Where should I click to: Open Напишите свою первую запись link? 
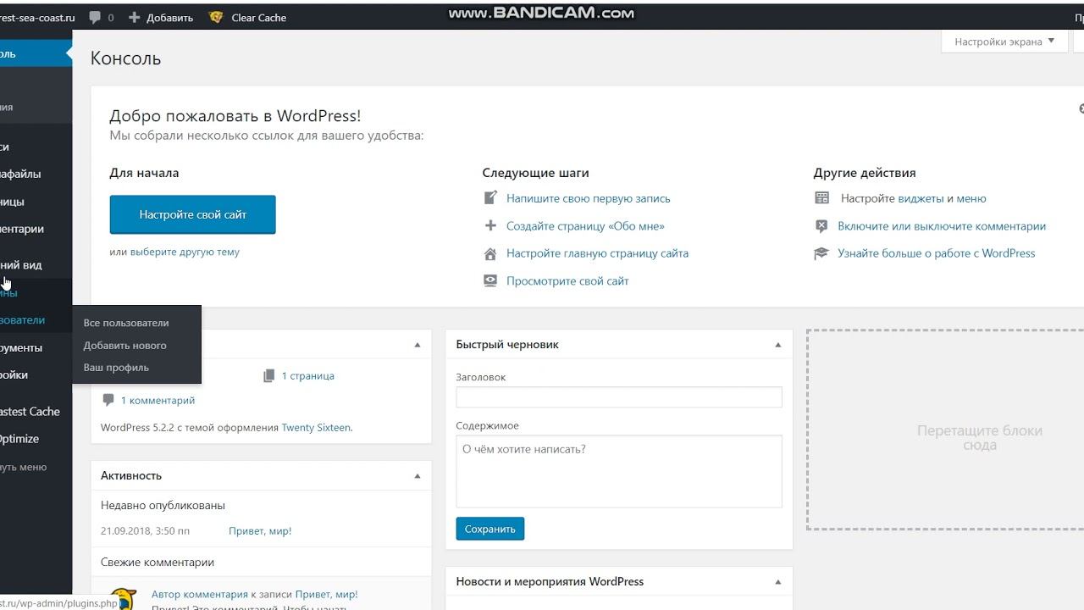click(589, 198)
